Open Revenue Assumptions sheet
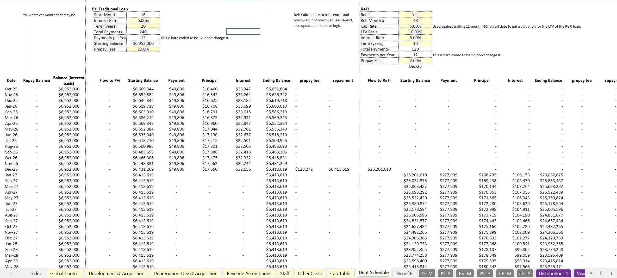This screenshot has width=617, height=278. (x=249, y=273)
